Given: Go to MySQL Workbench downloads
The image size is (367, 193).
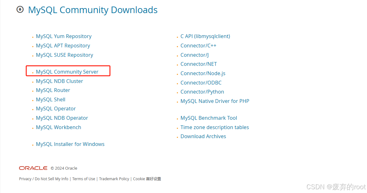Looking at the screenshot, I should pyautogui.click(x=58, y=127).
